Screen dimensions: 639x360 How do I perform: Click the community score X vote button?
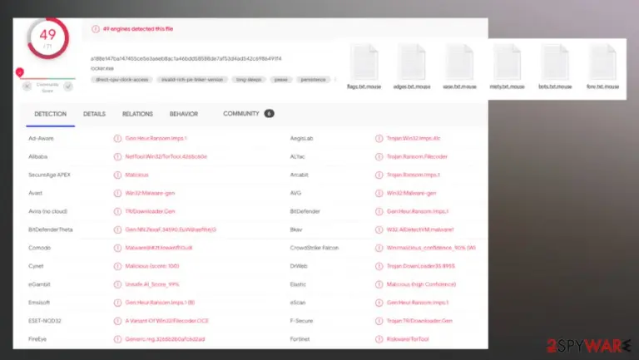[x=27, y=86]
